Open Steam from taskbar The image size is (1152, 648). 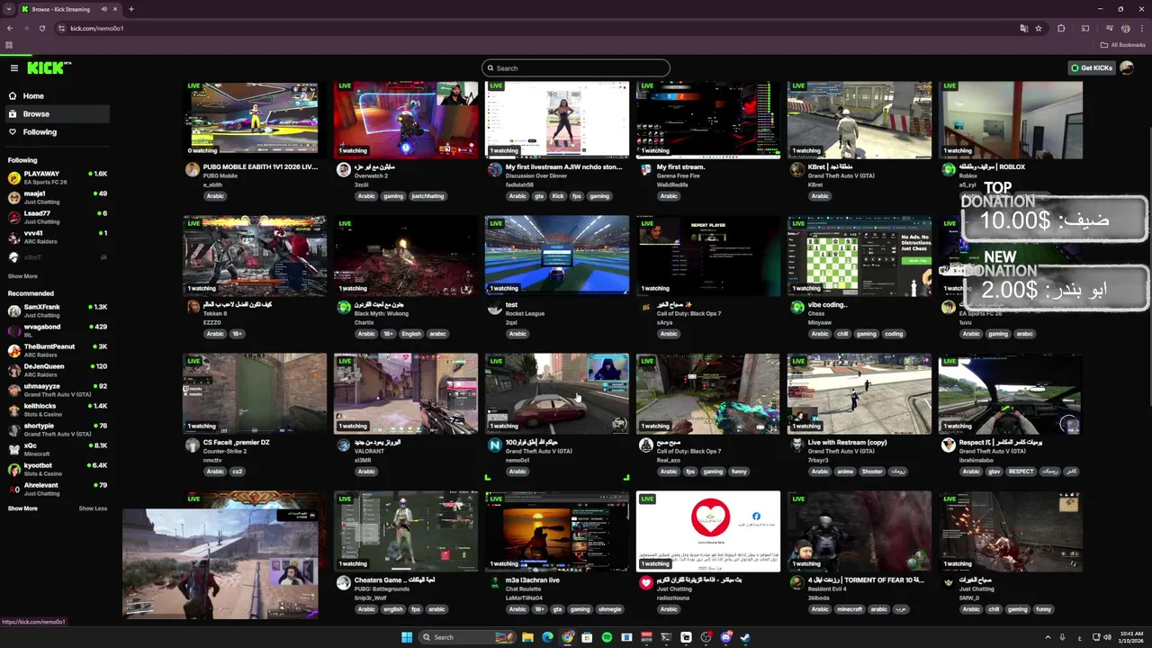coord(745,637)
